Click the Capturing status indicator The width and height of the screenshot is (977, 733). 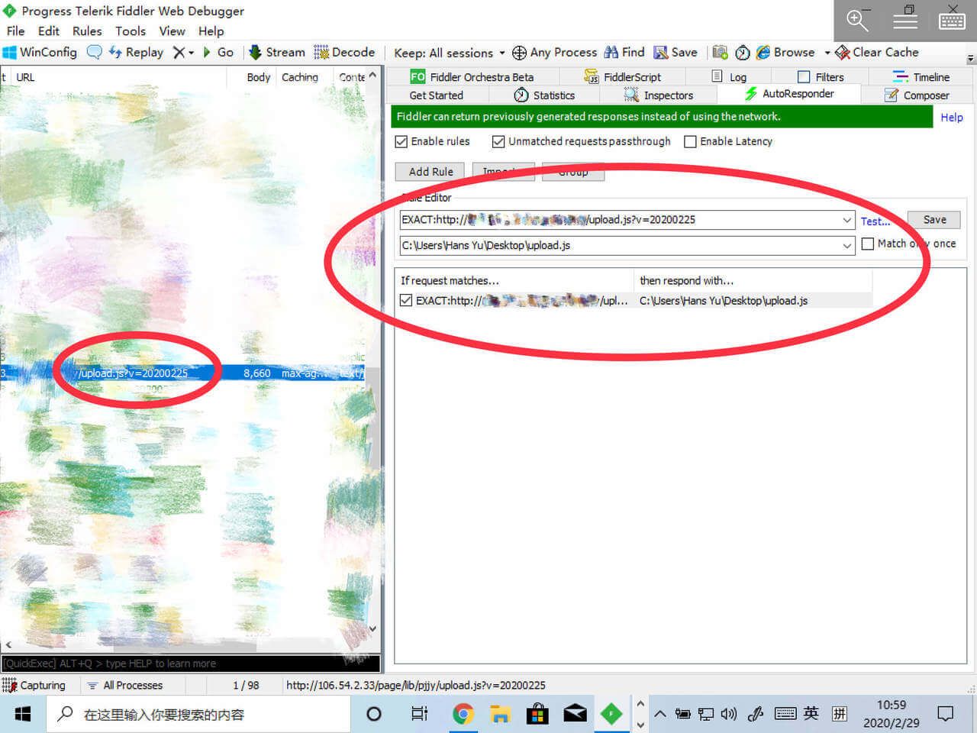[34, 685]
